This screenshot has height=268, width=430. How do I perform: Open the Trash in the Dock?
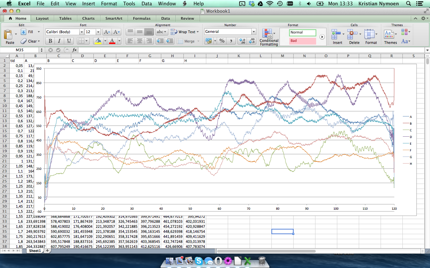coord(262,261)
